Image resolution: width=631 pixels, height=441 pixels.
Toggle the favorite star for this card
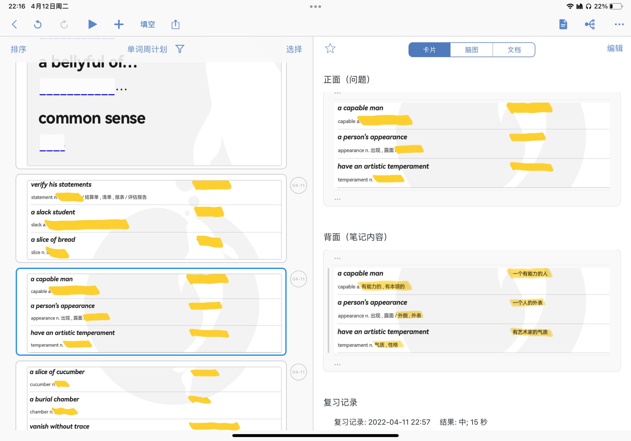(330, 48)
